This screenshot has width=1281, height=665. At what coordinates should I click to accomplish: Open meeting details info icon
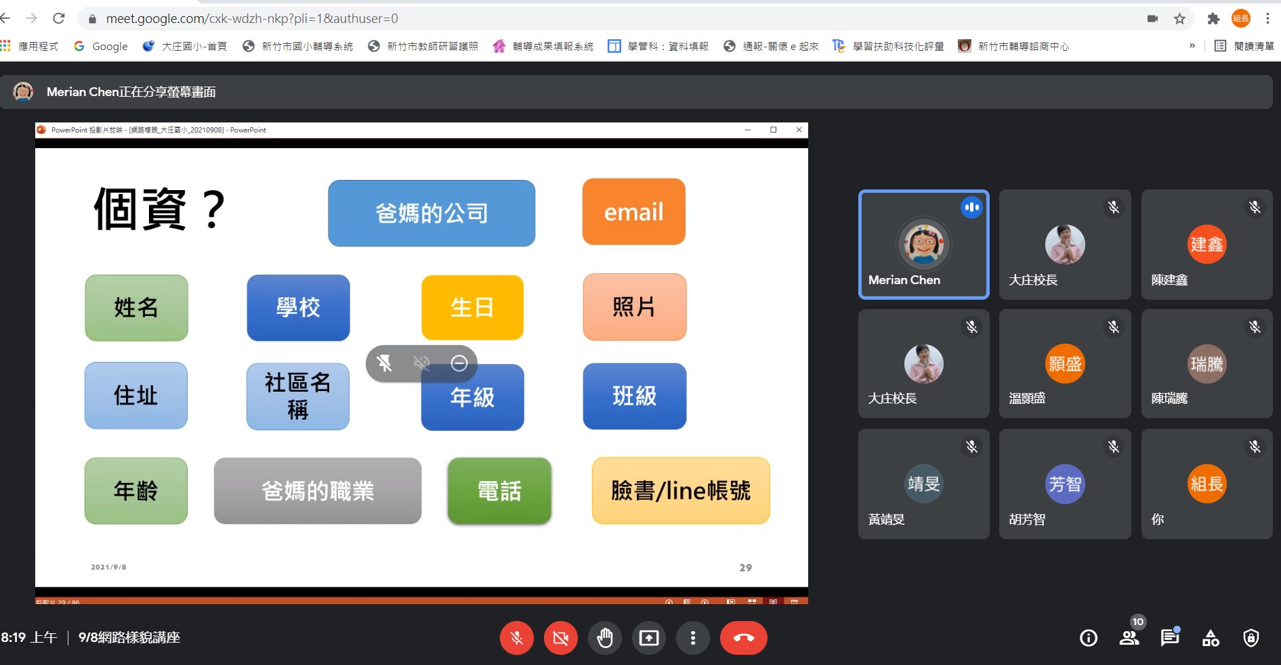(x=1088, y=638)
